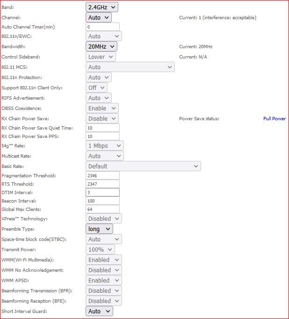Screen dimensions: 289x319
Task: Expand the Basic Rate Default dropdown
Action: tap(143, 166)
